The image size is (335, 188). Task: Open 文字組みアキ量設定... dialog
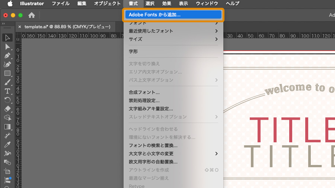173,109
